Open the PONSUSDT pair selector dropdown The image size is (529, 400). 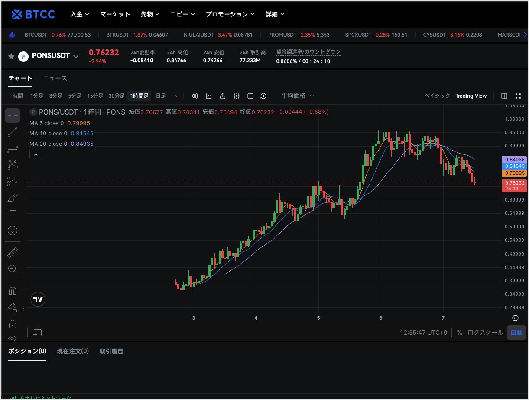[x=76, y=56]
